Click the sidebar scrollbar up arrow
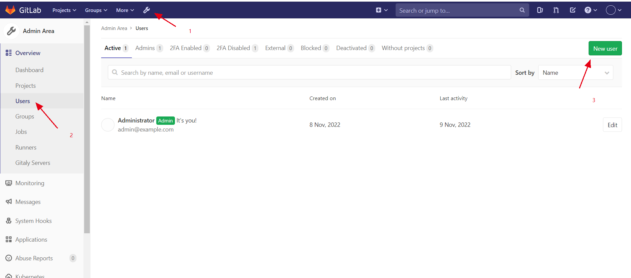This screenshot has height=278, width=631. [87, 22]
